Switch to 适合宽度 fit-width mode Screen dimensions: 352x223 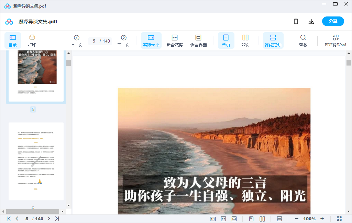(x=175, y=40)
